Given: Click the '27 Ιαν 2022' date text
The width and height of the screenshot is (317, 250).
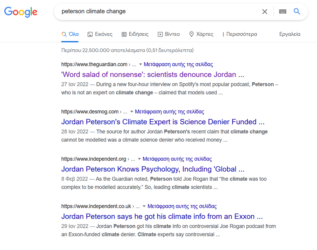Looking at the screenshot, I should click(x=75, y=84).
